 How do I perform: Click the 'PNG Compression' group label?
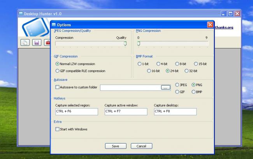(148, 31)
